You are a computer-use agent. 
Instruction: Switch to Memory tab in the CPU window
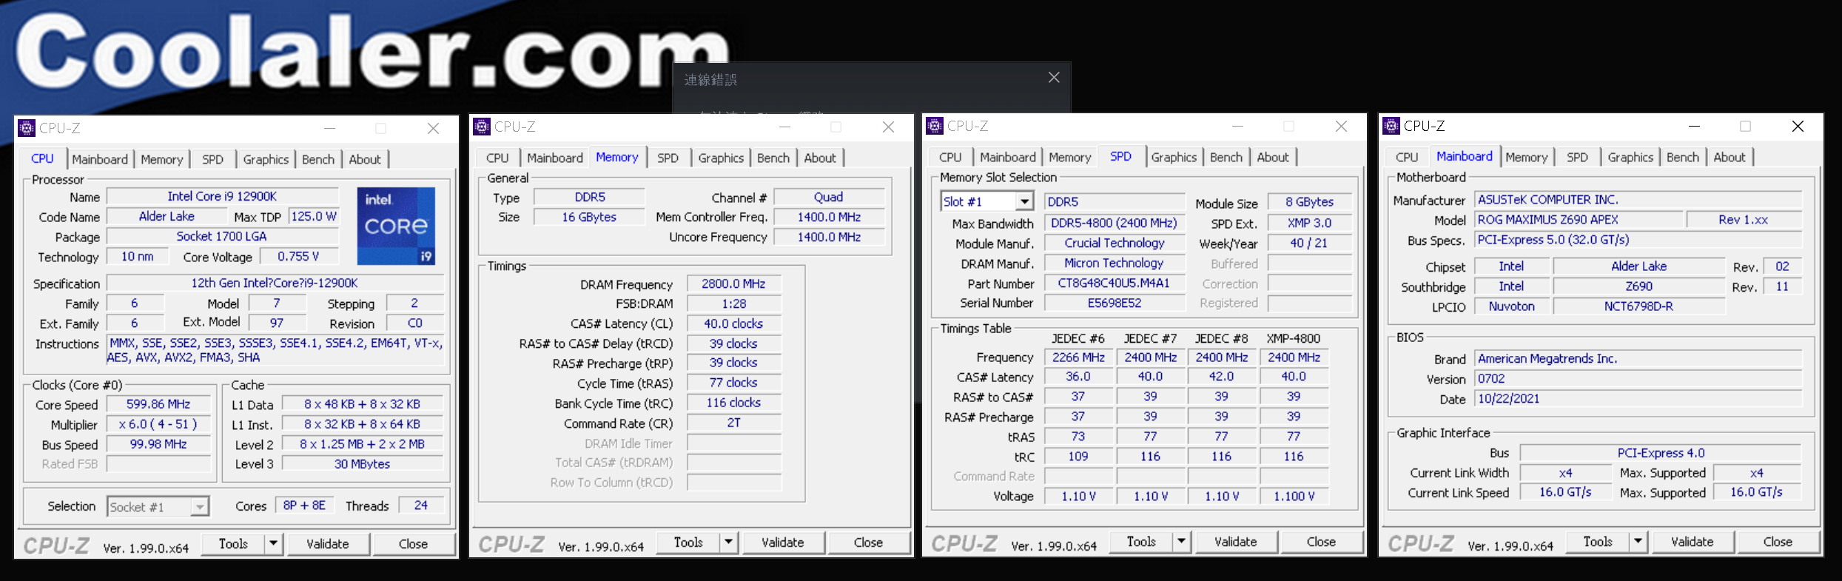pyautogui.click(x=161, y=159)
